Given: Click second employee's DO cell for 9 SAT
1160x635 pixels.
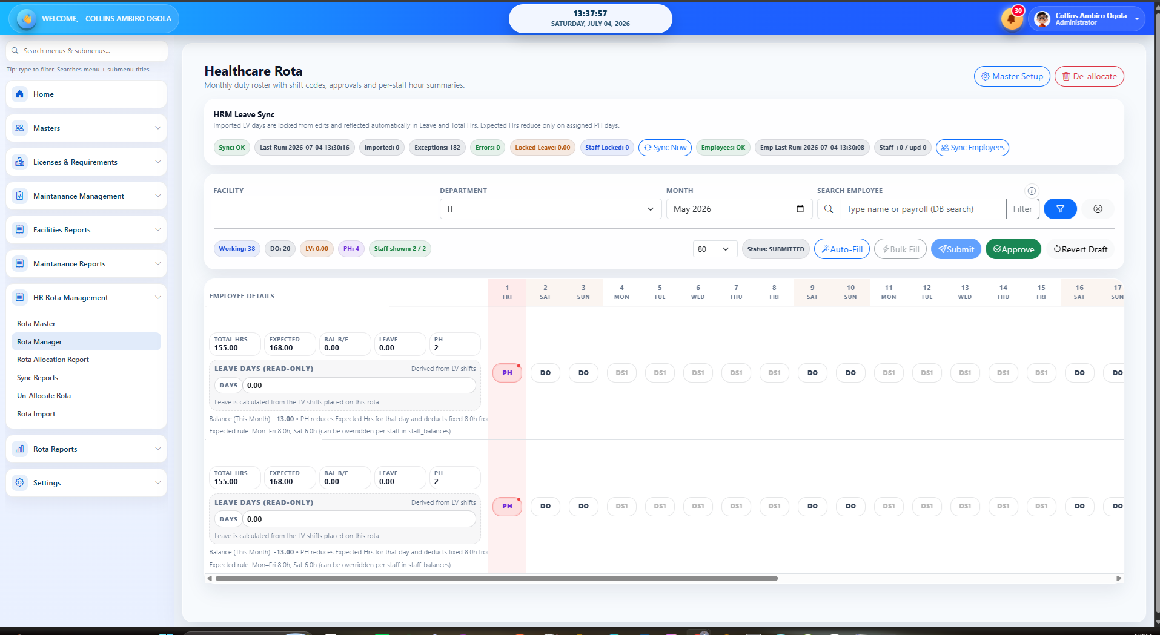Looking at the screenshot, I should pos(812,506).
